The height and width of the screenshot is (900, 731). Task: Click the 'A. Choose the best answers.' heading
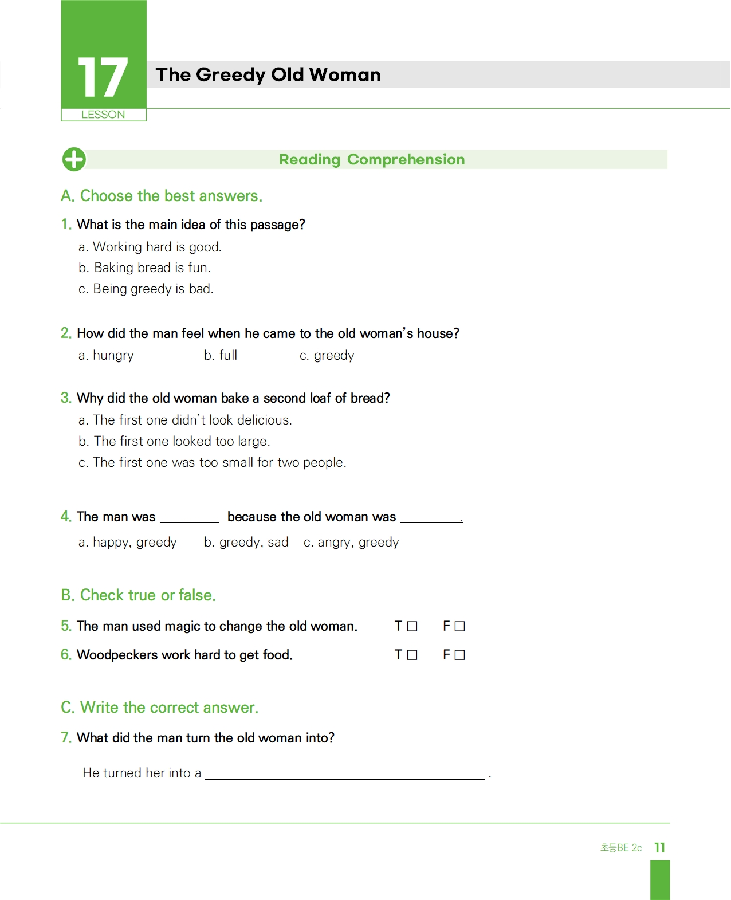(x=162, y=196)
